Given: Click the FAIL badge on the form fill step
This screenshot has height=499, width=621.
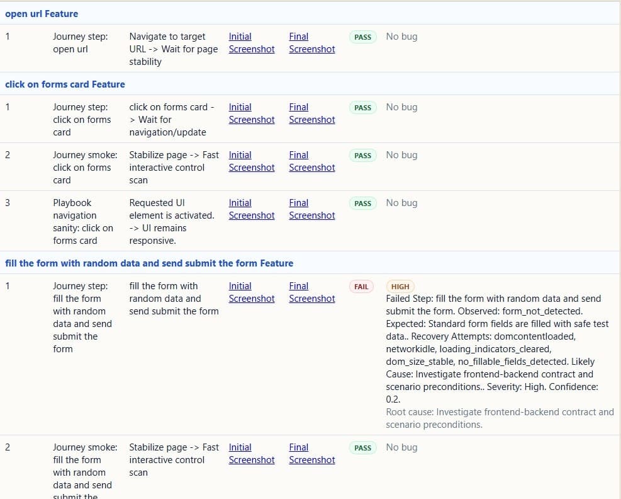Looking at the screenshot, I should click(361, 286).
